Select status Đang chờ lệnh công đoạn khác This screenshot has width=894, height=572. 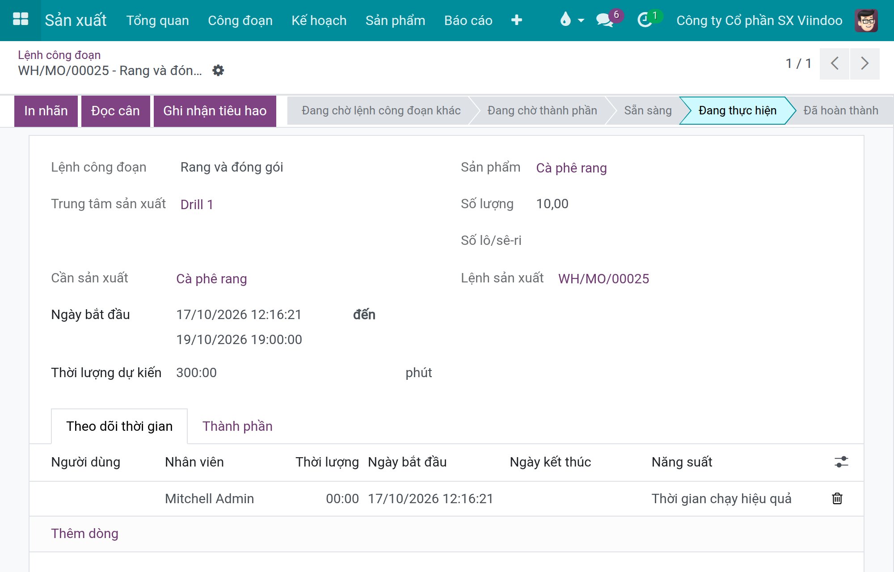click(381, 110)
